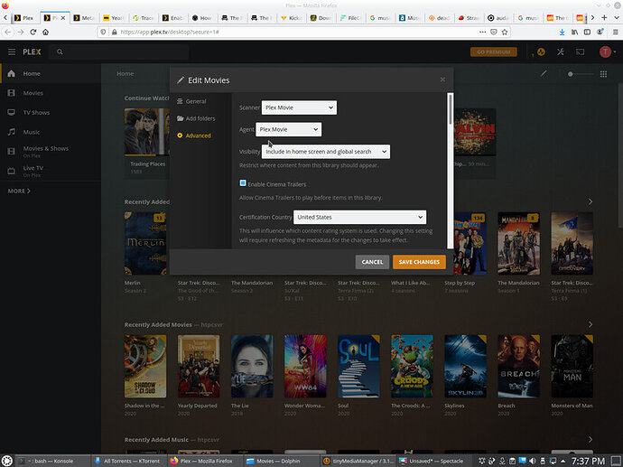Select the General settings tab
This screenshot has width=623, height=467.
click(x=191, y=101)
